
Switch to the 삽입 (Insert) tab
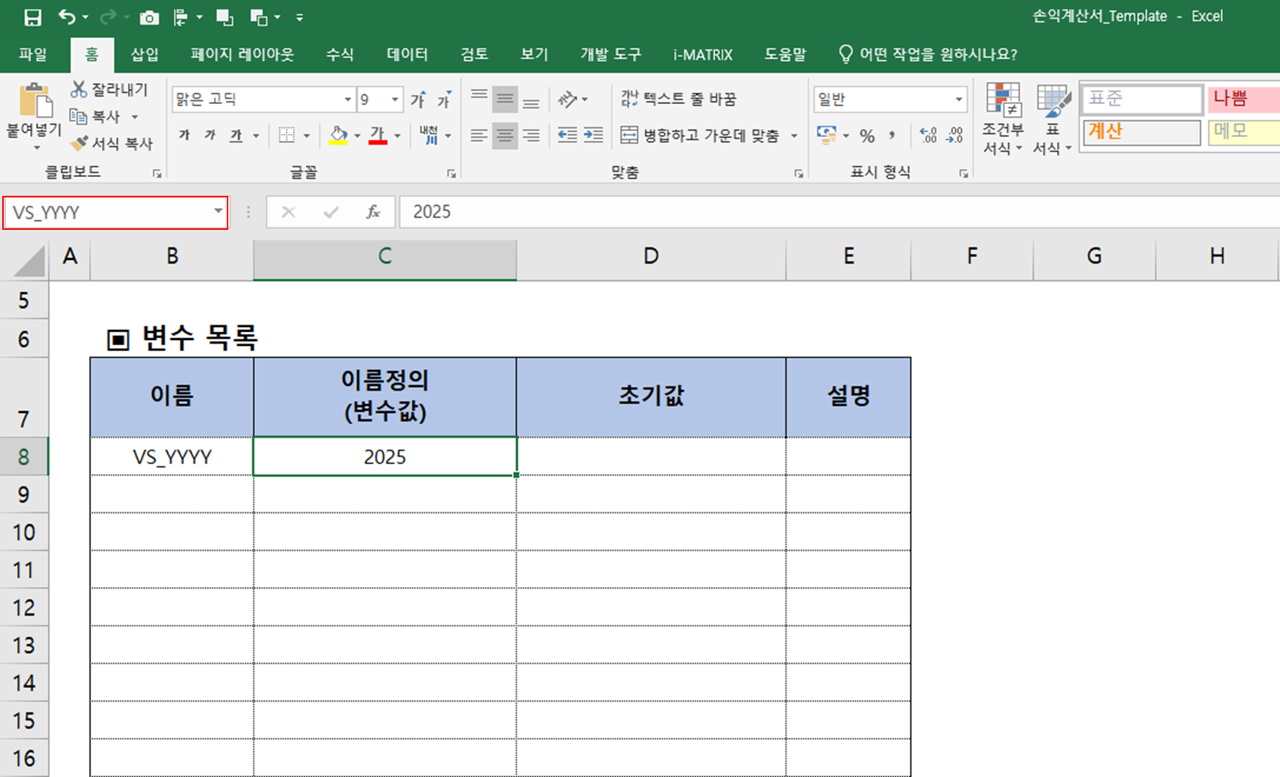(145, 54)
